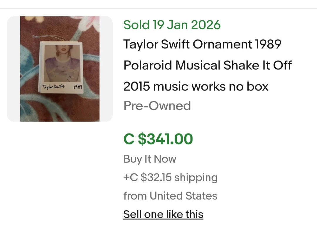Viewport: 317px width, 232px height.
Task: Click the 'Pre-Owned' condition label
Action: [x=157, y=105]
